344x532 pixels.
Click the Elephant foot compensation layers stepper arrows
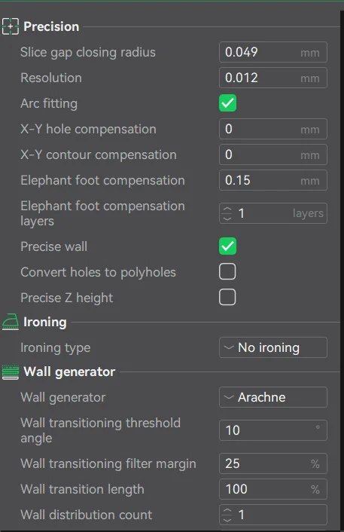pos(227,213)
